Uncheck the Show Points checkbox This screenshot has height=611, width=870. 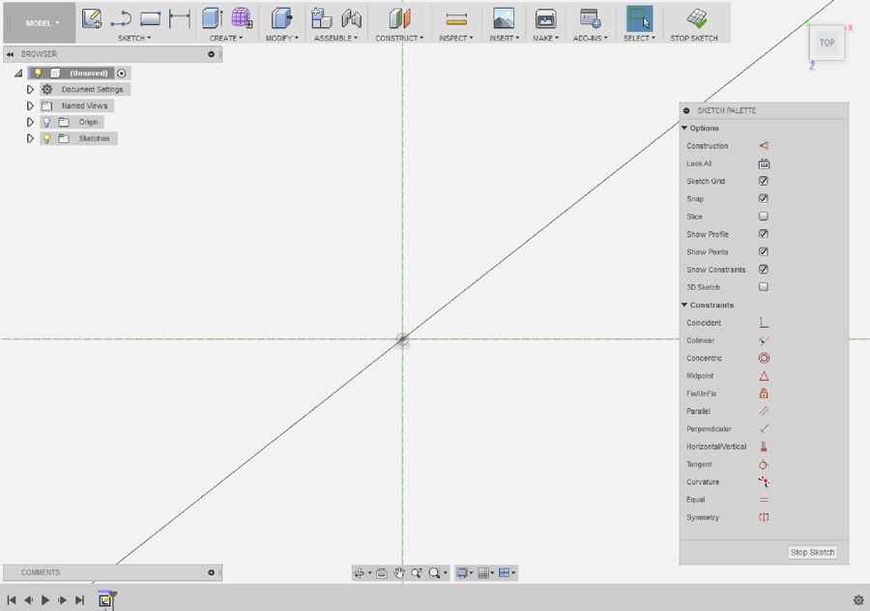tap(764, 251)
